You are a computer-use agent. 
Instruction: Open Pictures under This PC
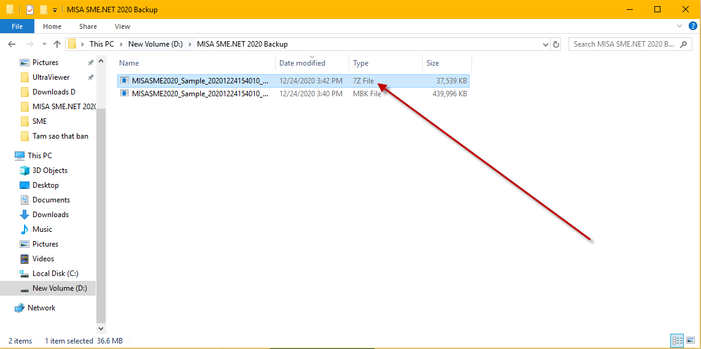45,245
